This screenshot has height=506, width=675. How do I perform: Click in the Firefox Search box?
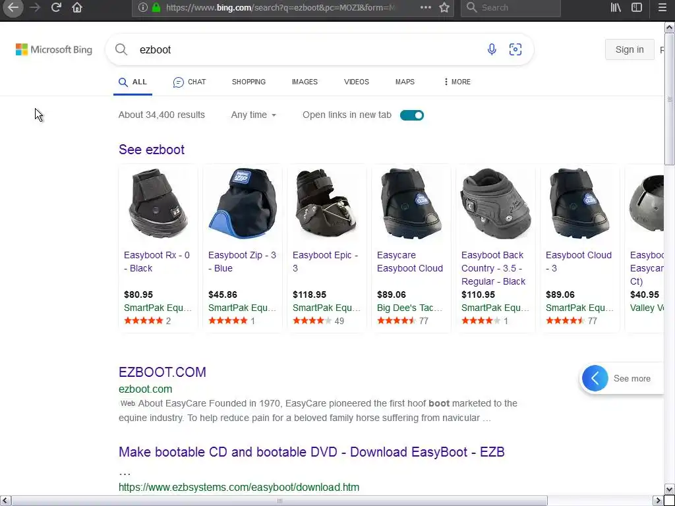(511, 7)
